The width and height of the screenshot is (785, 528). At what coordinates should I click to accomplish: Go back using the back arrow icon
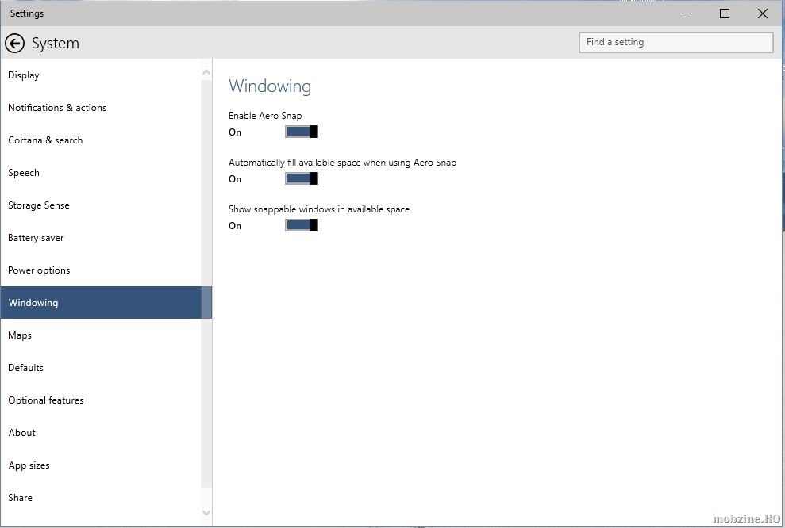pyautogui.click(x=14, y=44)
